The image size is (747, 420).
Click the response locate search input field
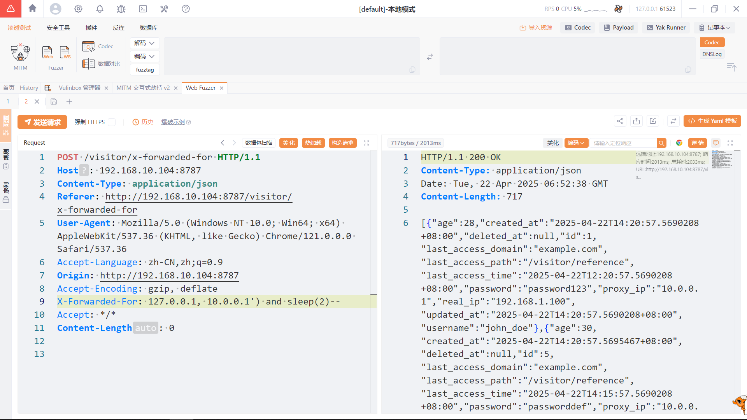(x=622, y=143)
